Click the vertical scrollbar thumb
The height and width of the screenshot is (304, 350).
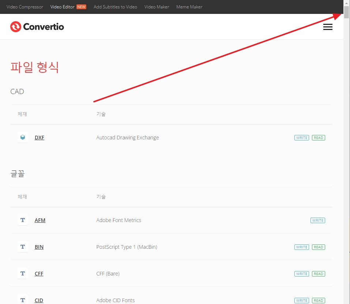(x=346, y=12)
